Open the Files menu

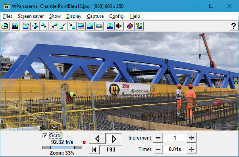[x=8, y=16]
